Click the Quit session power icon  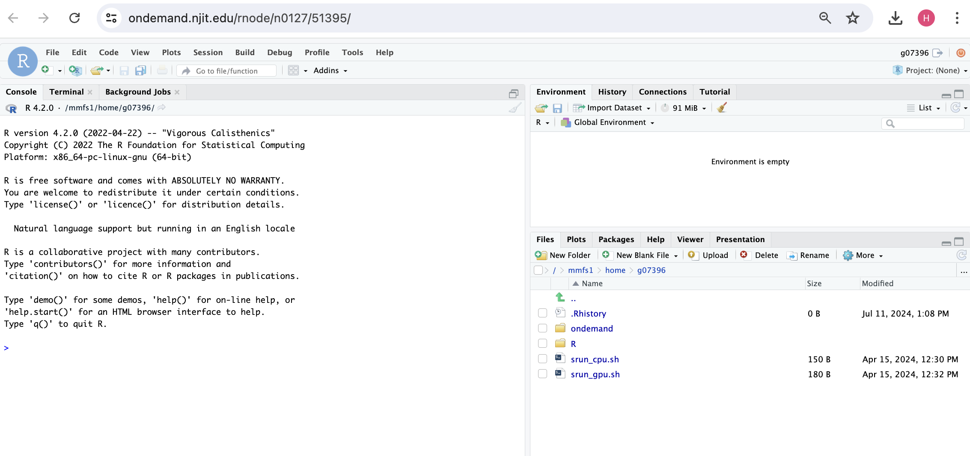tap(961, 53)
